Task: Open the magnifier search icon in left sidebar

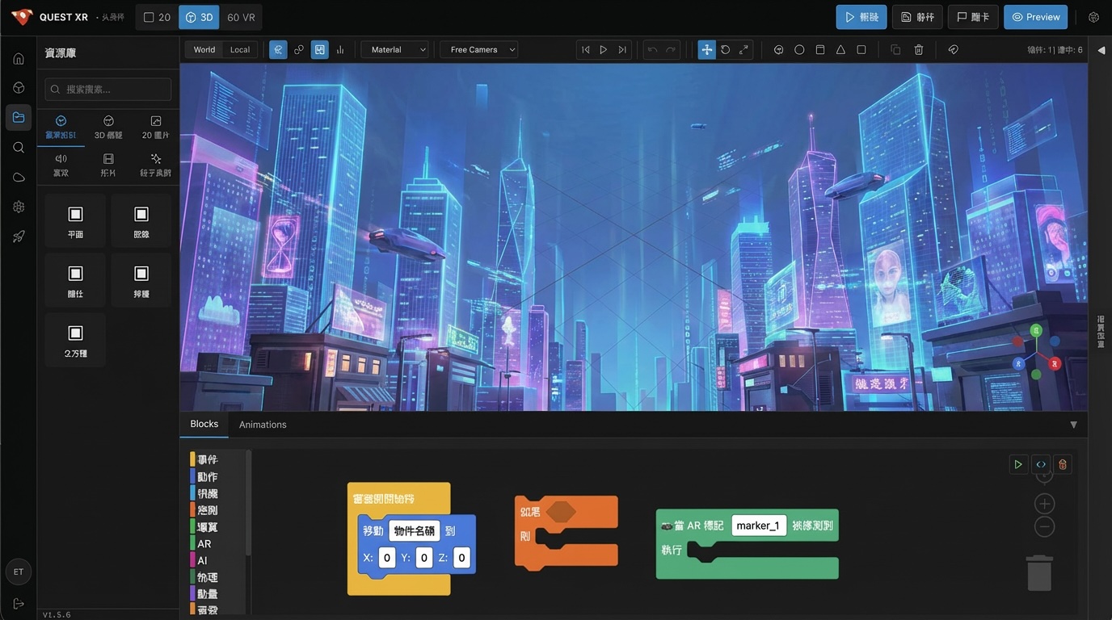Action: pyautogui.click(x=19, y=147)
